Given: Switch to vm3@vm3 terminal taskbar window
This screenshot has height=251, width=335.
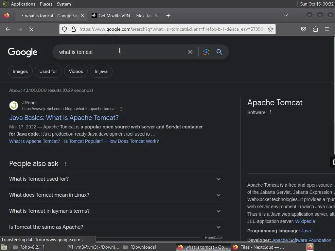Looking at the screenshot, I should pyautogui.click(x=94, y=247).
